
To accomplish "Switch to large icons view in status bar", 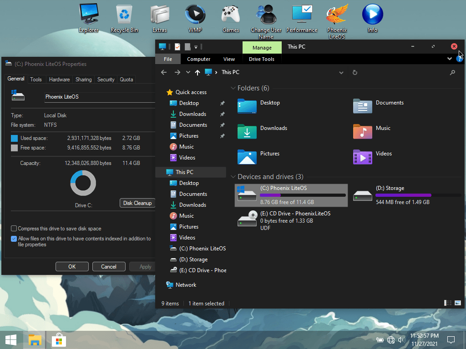I will pos(458,303).
